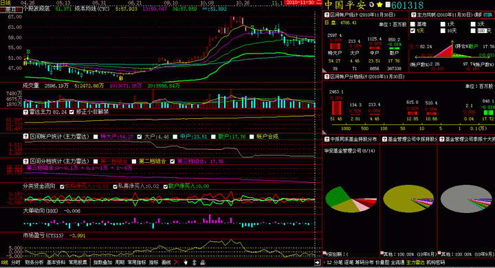Open the 财务分析 tab

[34, 263]
